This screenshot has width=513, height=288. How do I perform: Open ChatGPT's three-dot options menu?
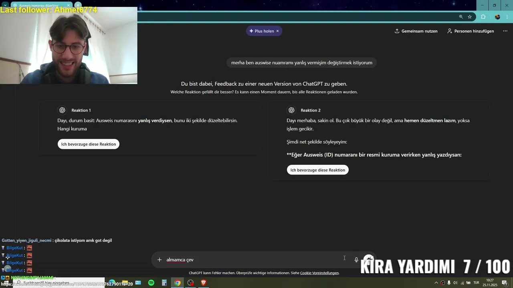(x=505, y=31)
